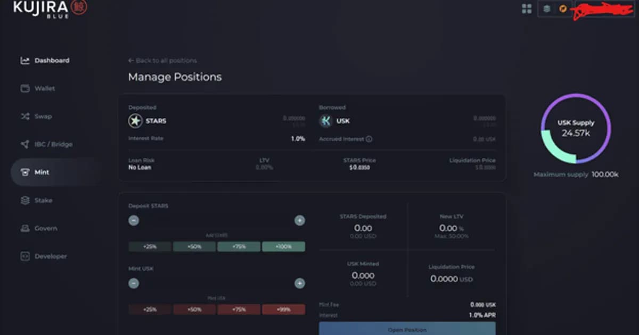Open Developer page
The image size is (639, 335).
click(51, 256)
